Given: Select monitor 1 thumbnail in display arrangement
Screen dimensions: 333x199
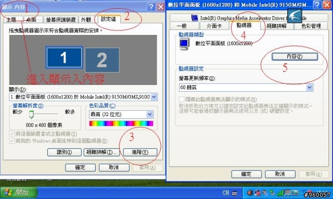Looking at the screenshot, I should (63, 58).
